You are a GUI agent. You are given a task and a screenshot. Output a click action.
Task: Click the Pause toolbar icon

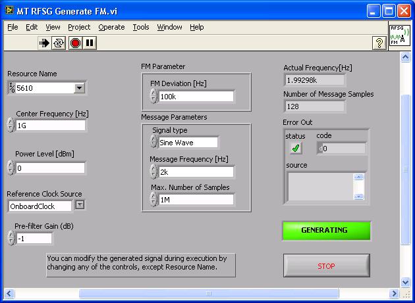(90, 43)
